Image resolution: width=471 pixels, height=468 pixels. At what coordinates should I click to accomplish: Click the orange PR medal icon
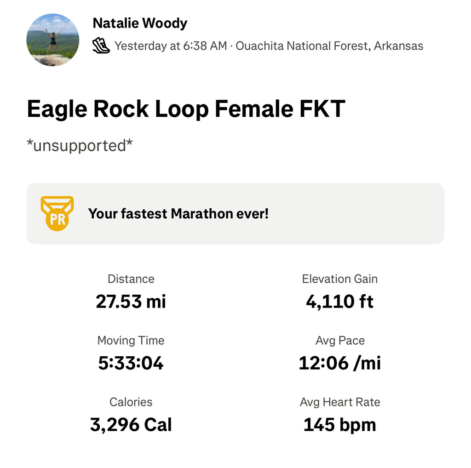(57, 213)
